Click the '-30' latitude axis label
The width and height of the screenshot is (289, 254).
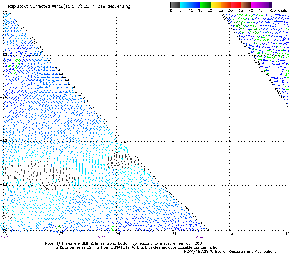4,229
